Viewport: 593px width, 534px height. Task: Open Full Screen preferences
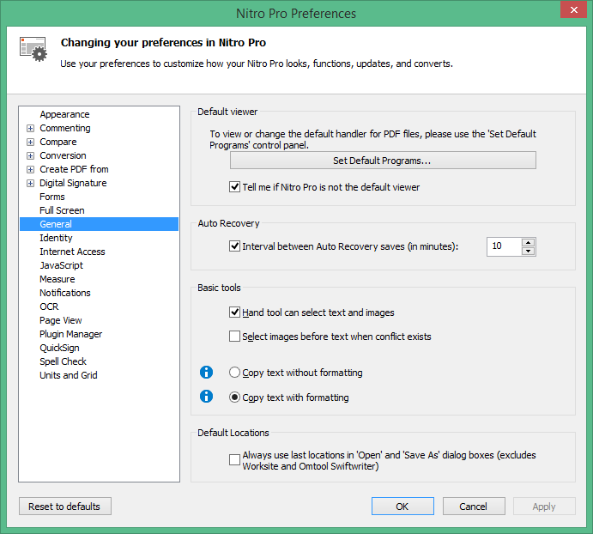pyautogui.click(x=62, y=210)
